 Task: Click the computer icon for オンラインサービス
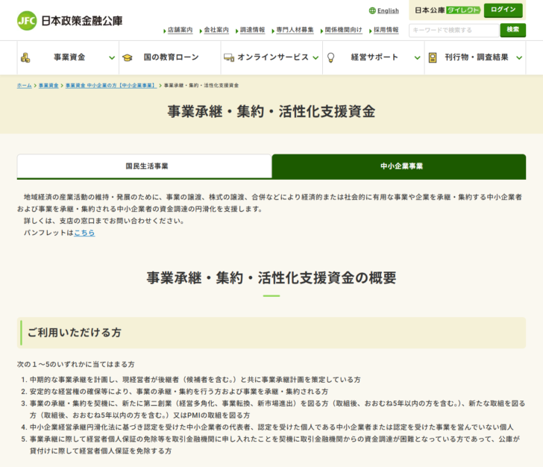click(x=229, y=57)
